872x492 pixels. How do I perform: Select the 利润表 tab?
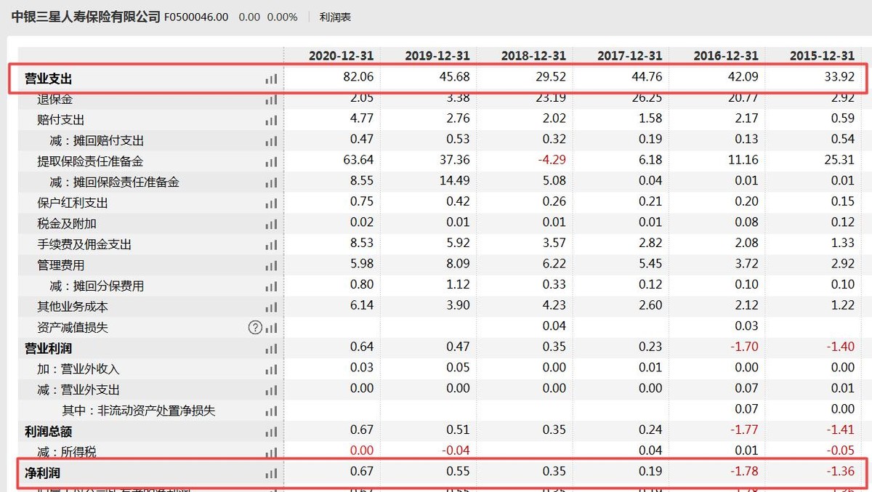pos(335,17)
